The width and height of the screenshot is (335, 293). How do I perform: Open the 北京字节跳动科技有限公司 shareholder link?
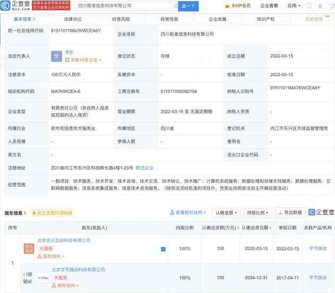click(78, 270)
